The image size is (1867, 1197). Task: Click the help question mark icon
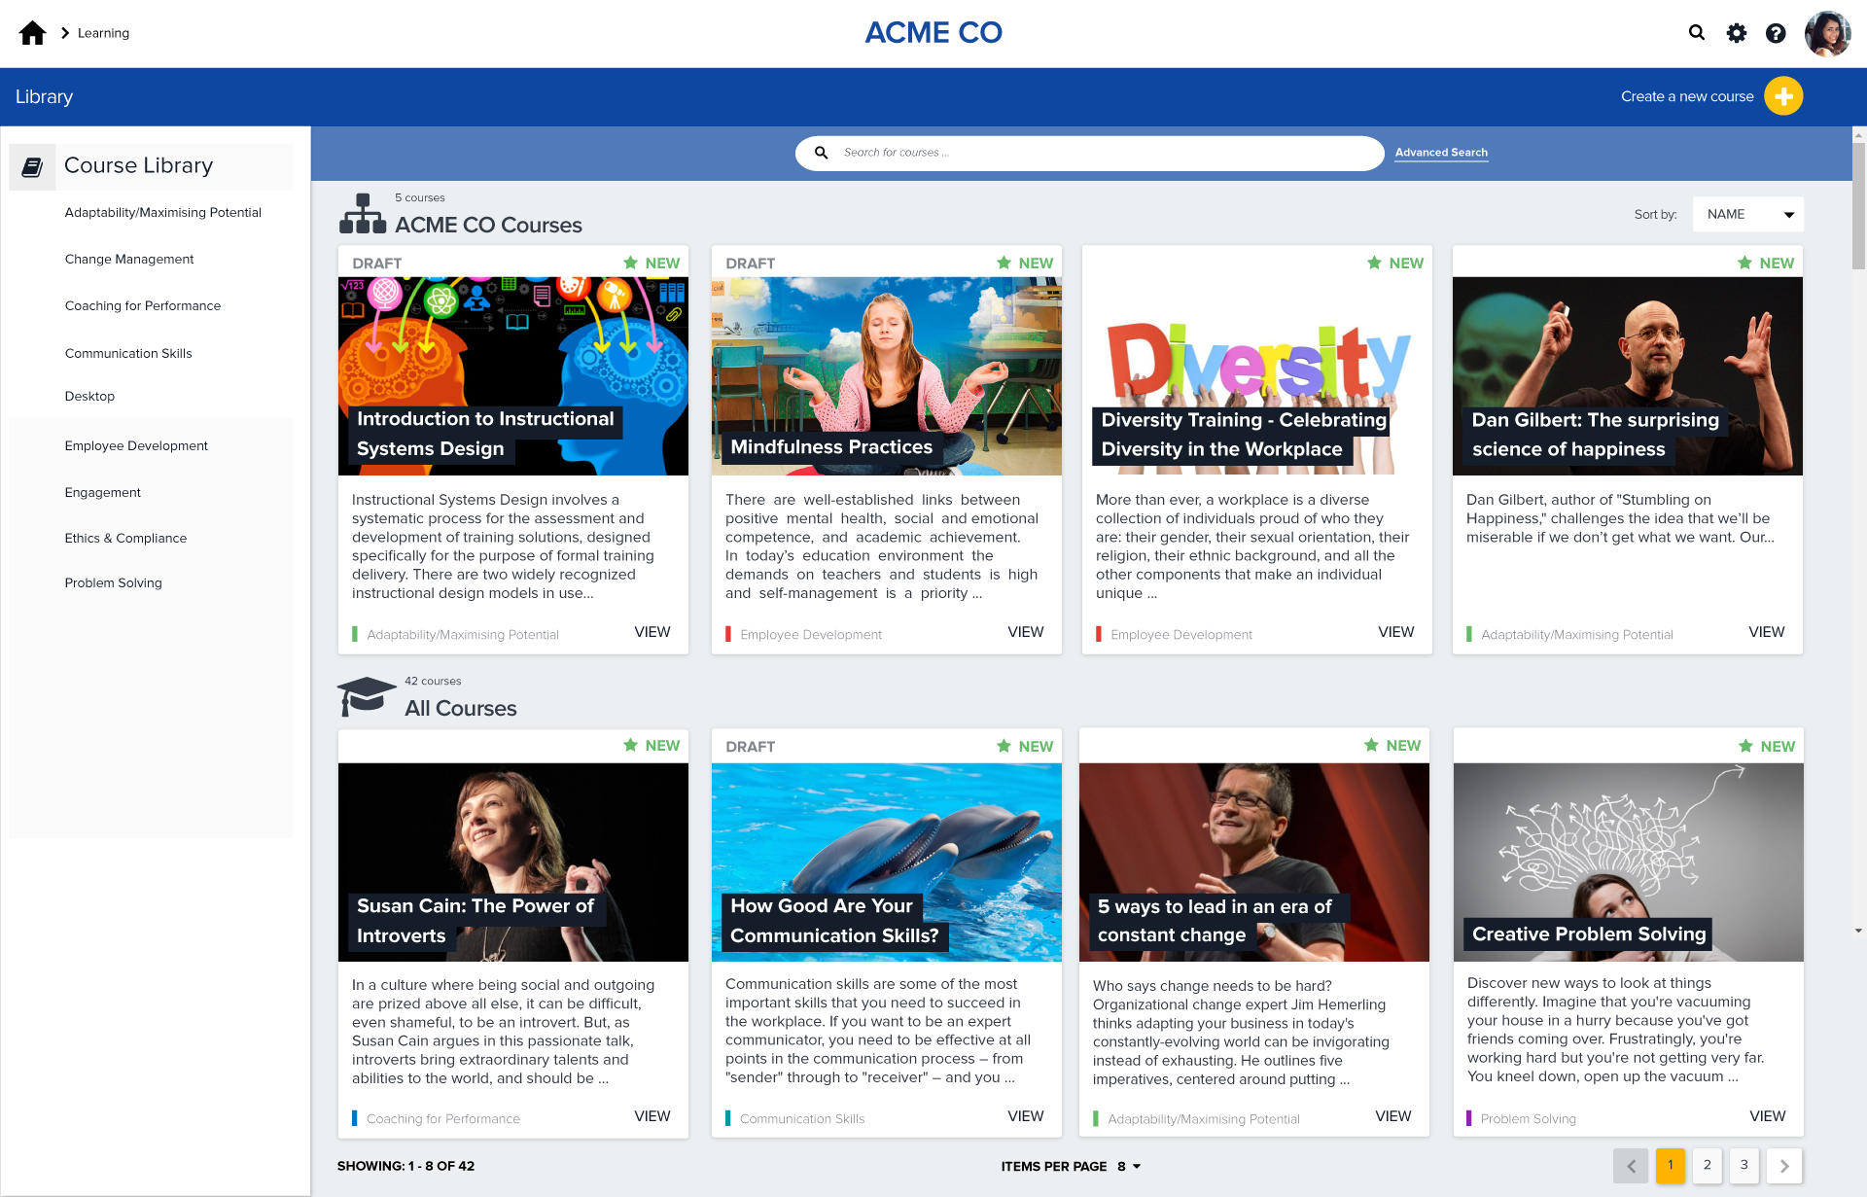[x=1776, y=33]
